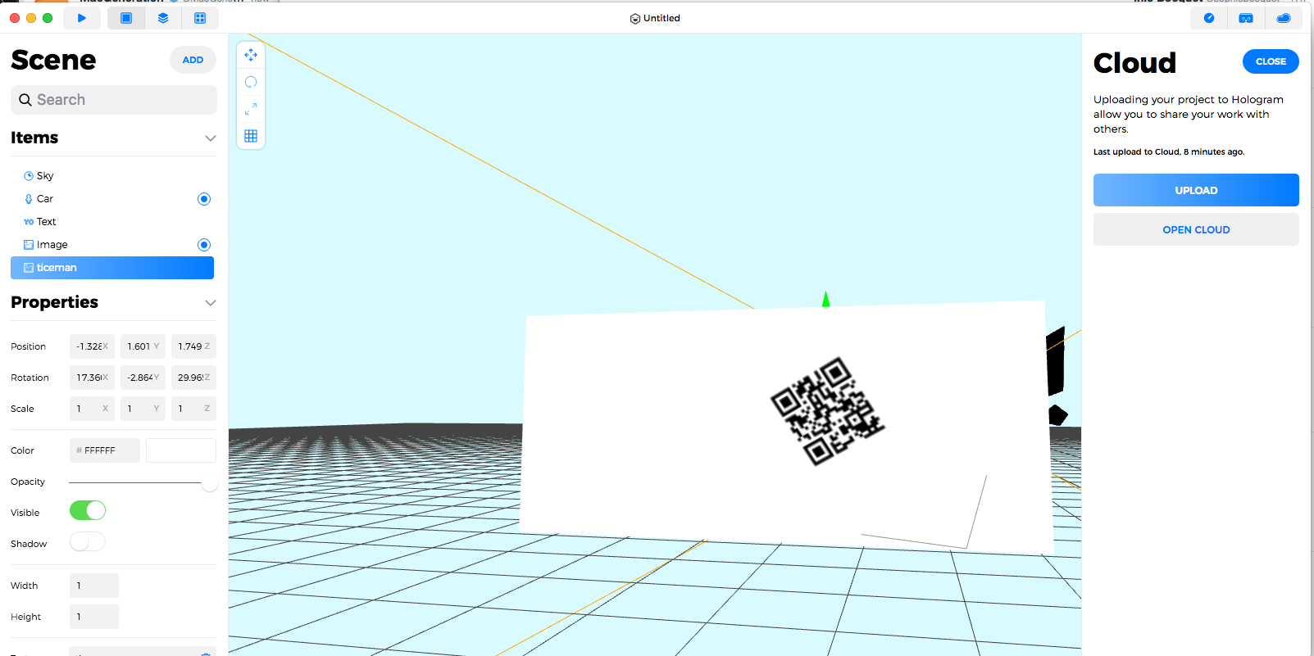Open the compass inspector in the toolbar
The image size is (1314, 656).
tap(1209, 18)
